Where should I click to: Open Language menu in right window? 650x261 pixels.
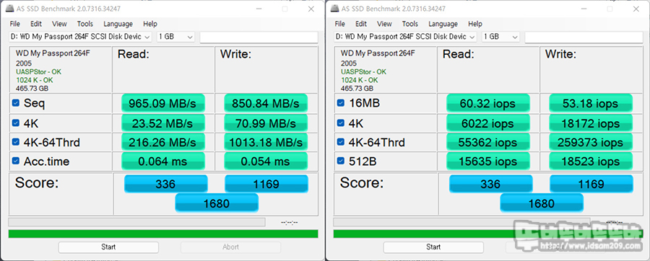coord(443,24)
